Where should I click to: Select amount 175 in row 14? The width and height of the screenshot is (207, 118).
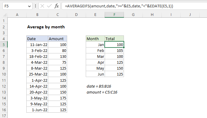[58, 98]
